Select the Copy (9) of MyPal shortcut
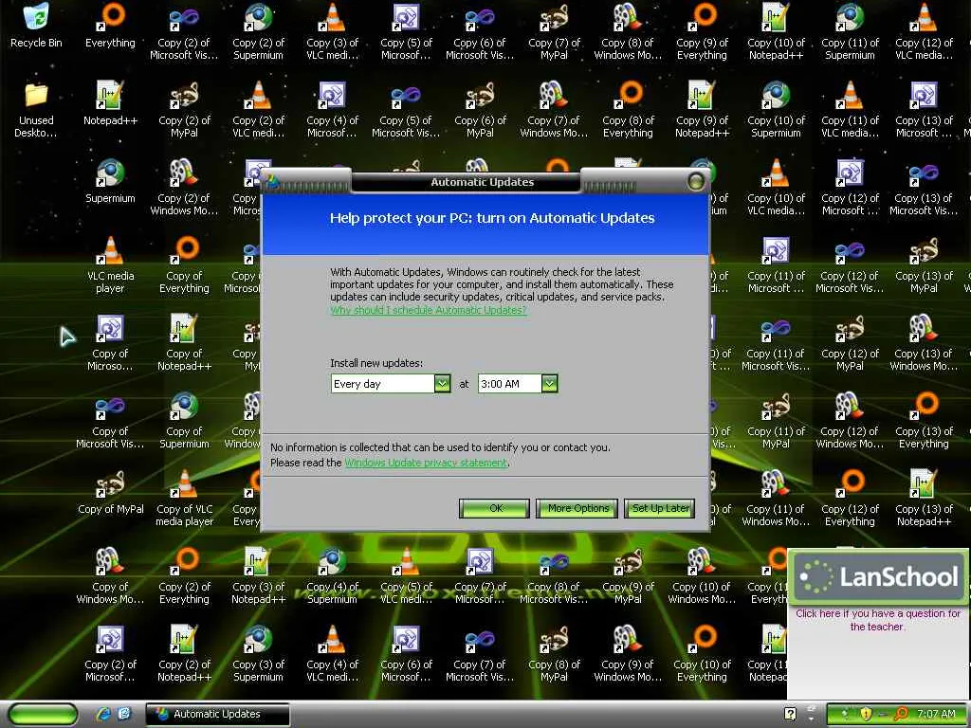 coord(628,575)
